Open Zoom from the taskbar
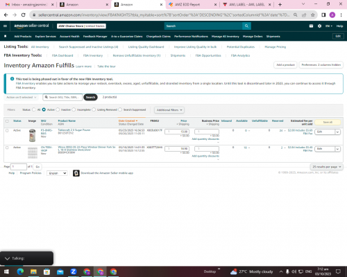 (74, 271)
